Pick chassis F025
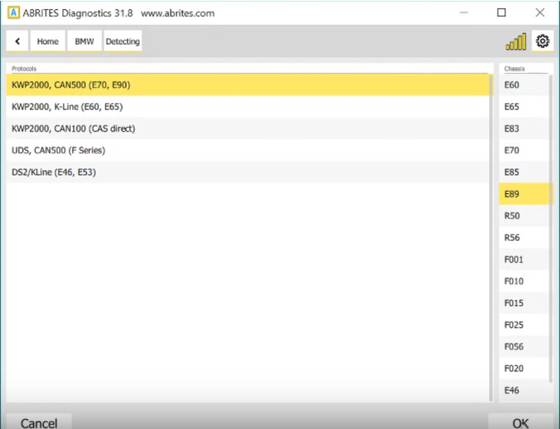This screenshot has width=560, height=429. (524, 325)
